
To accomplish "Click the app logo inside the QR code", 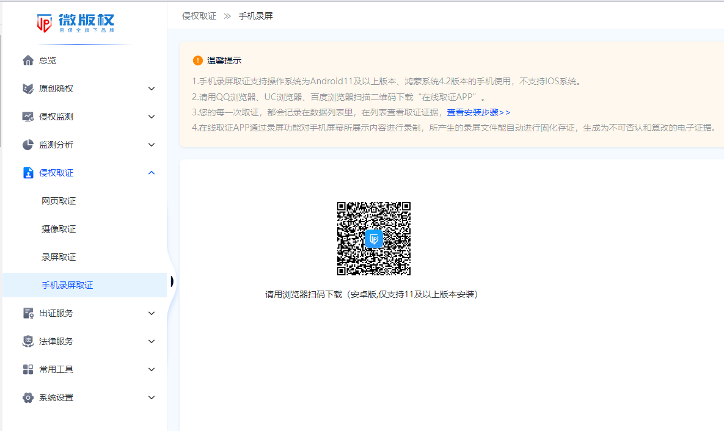I will point(373,239).
